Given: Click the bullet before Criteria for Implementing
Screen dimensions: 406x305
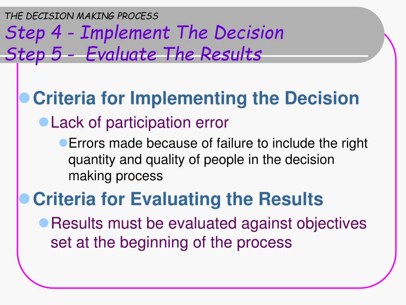Looking at the screenshot, I should 24,98.
